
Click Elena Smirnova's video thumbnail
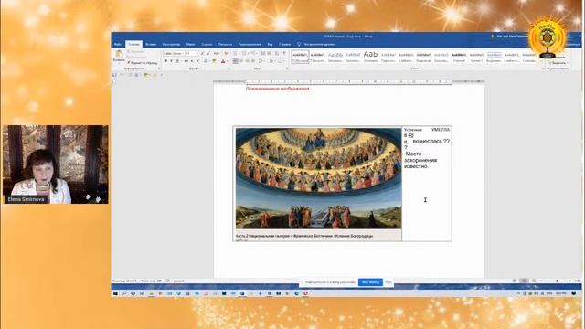[x=56, y=164]
